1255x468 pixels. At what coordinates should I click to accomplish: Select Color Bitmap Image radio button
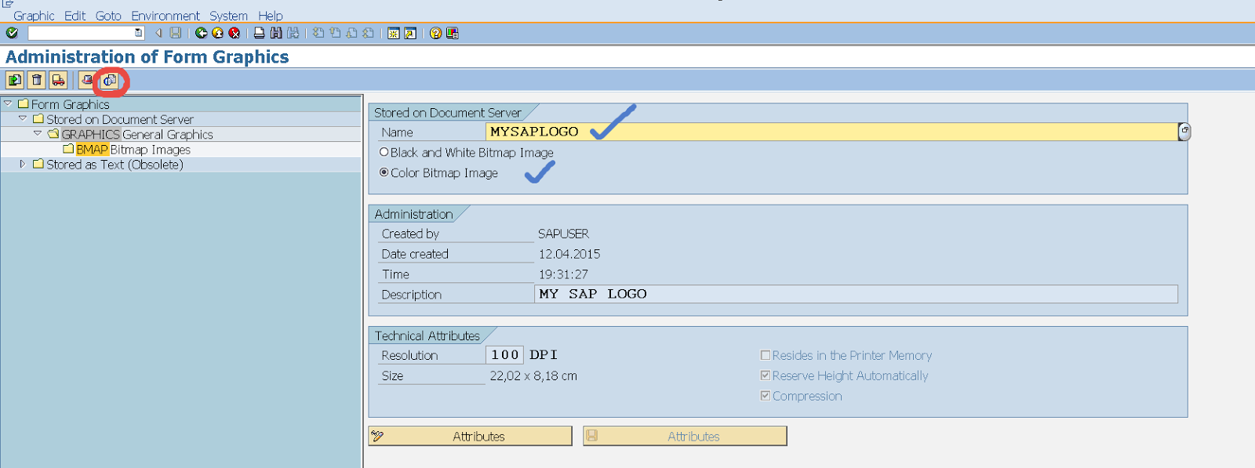(x=384, y=172)
